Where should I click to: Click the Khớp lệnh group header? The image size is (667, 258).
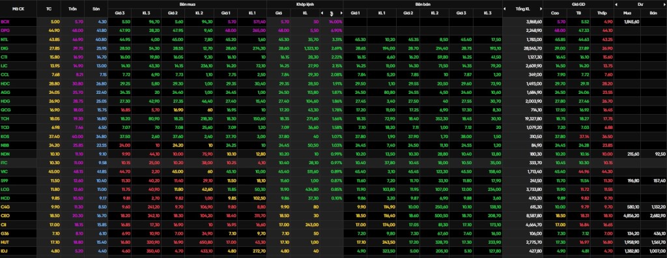pyautogui.click(x=305, y=4)
